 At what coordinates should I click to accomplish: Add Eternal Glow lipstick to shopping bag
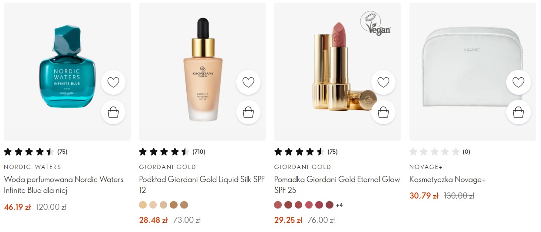coord(383,112)
